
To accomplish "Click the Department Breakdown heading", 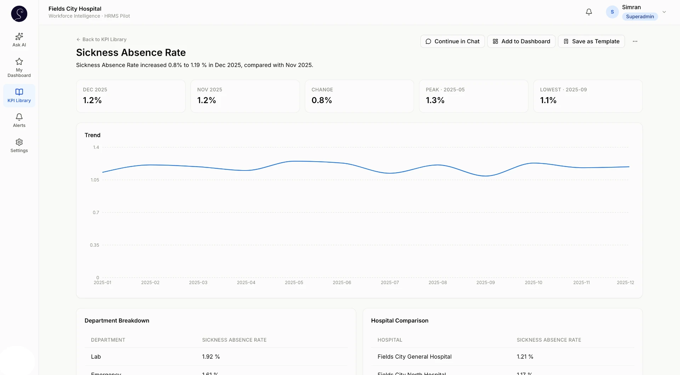I will pyautogui.click(x=117, y=320).
